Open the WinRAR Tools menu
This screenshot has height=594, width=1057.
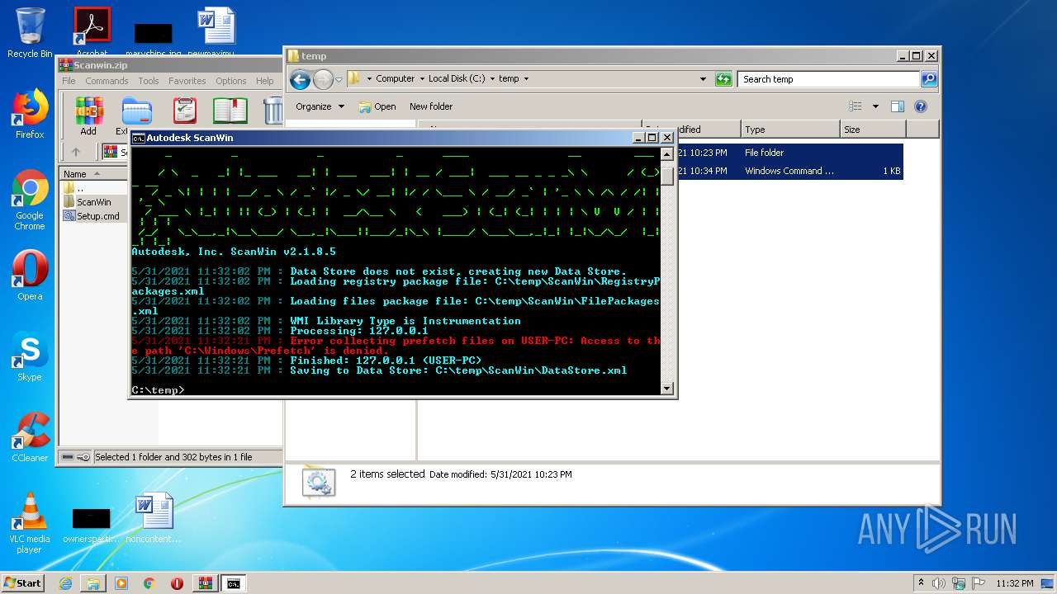click(149, 81)
